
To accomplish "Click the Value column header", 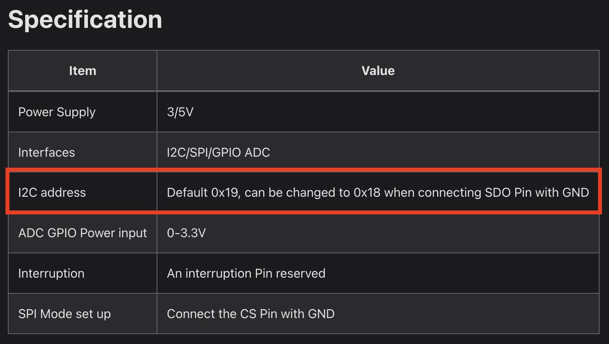I will pos(378,71).
